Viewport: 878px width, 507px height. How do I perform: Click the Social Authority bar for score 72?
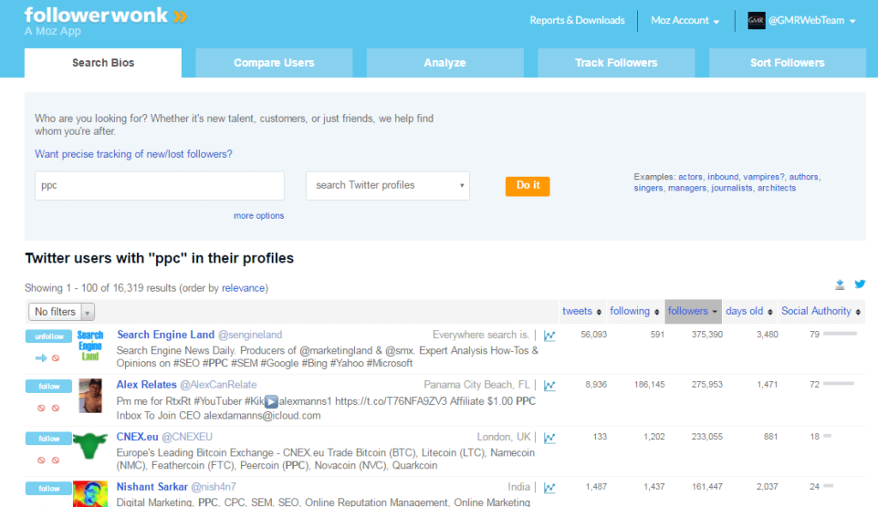839,383
